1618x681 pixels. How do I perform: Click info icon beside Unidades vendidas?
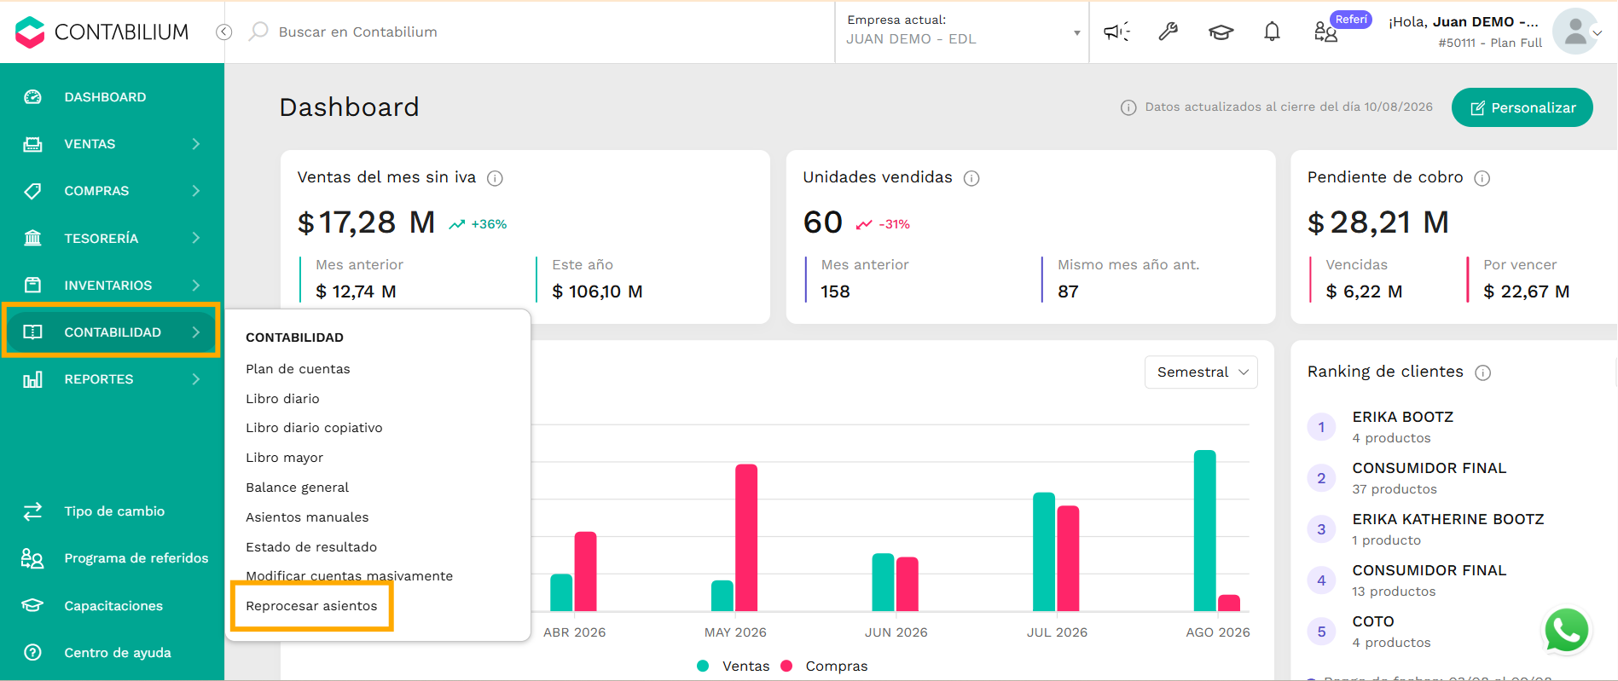point(971,178)
